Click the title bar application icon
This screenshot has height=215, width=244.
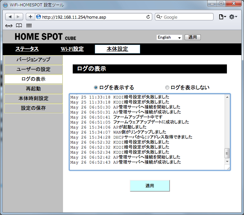[x=5, y=5]
